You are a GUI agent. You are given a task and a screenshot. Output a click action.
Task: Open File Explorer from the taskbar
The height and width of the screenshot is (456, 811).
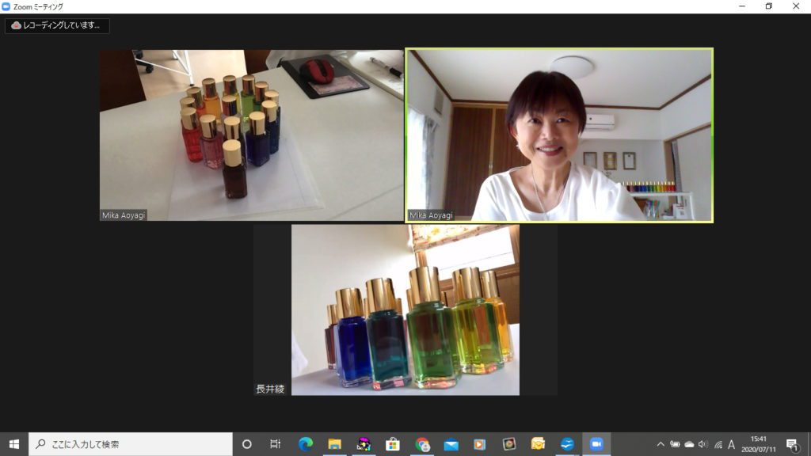tap(334, 444)
